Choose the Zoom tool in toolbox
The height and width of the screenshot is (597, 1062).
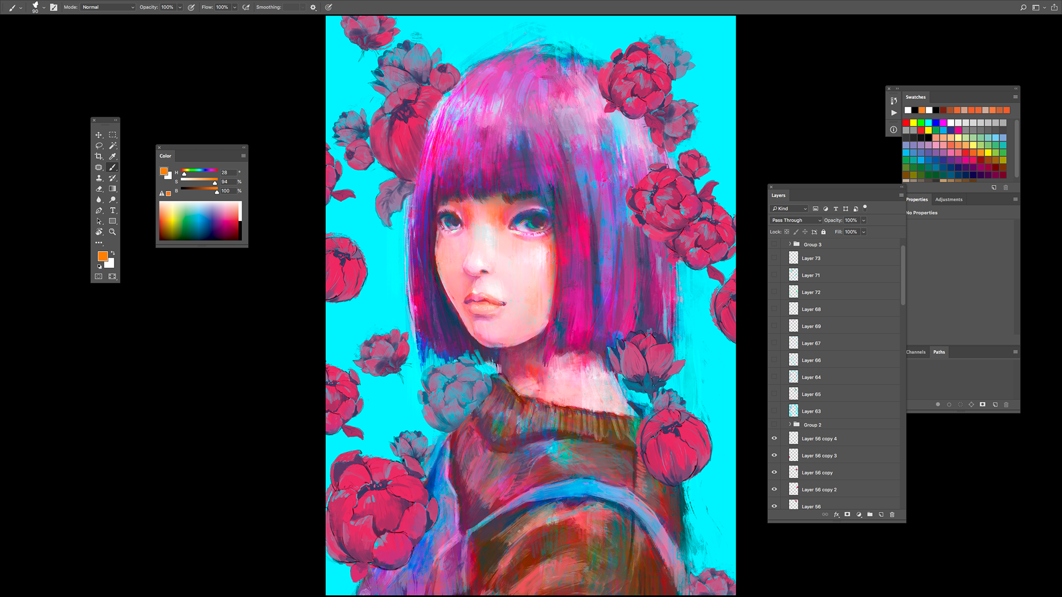[x=113, y=232]
